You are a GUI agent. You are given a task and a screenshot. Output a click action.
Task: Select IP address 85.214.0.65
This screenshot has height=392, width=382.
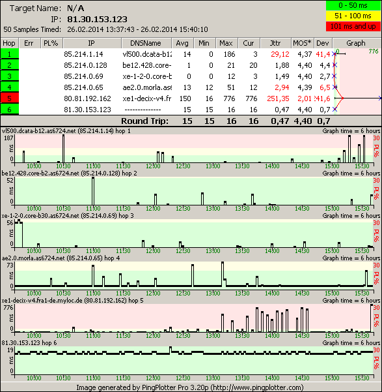tap(83, 87)
